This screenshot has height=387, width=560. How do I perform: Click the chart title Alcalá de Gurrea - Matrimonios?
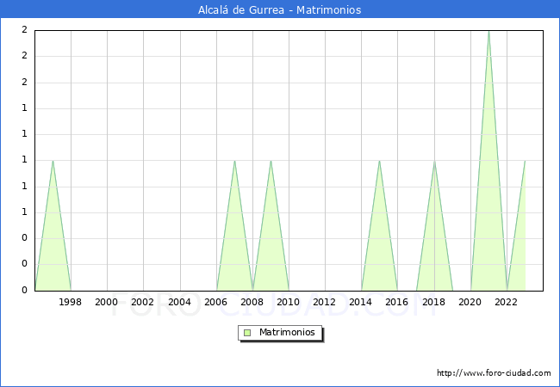279,9
